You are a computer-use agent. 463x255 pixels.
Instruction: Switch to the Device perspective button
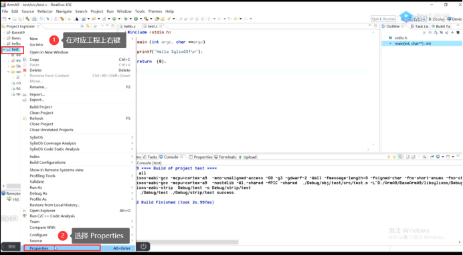[x=454, y=19]
